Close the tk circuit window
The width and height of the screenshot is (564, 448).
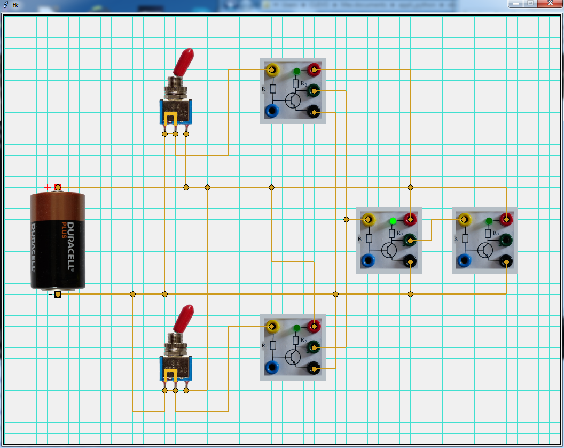pos(550,3)
